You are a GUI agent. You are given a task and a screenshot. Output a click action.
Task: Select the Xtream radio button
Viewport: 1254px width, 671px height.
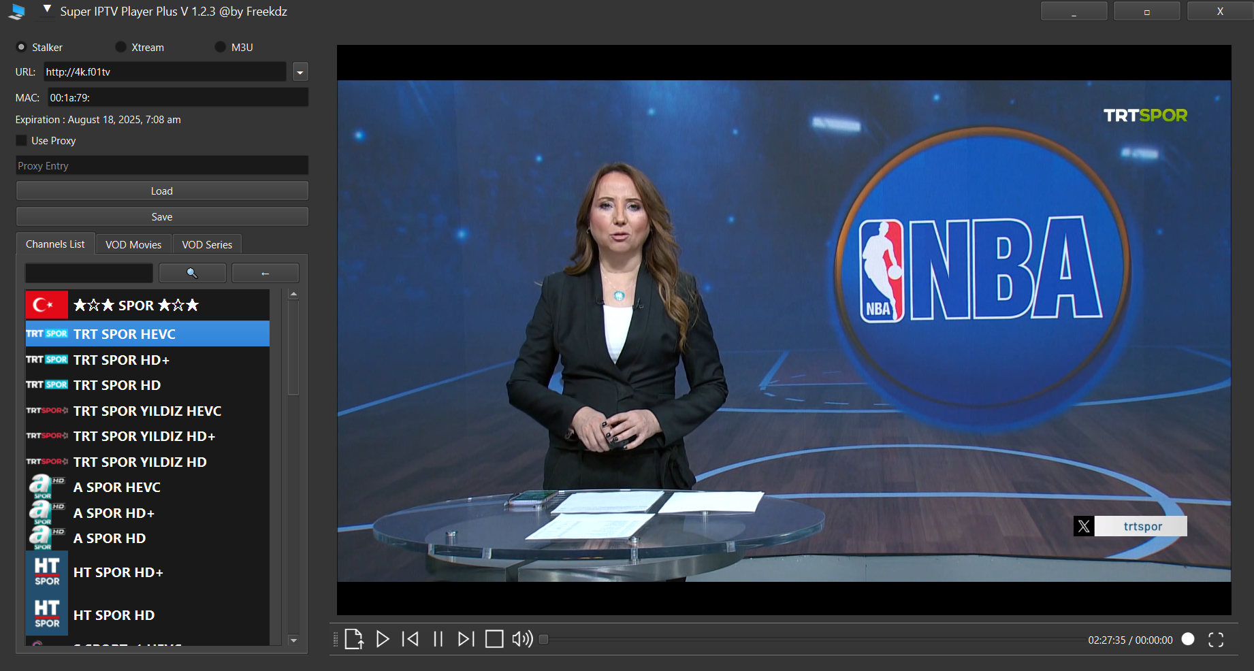tap(120, 47)
